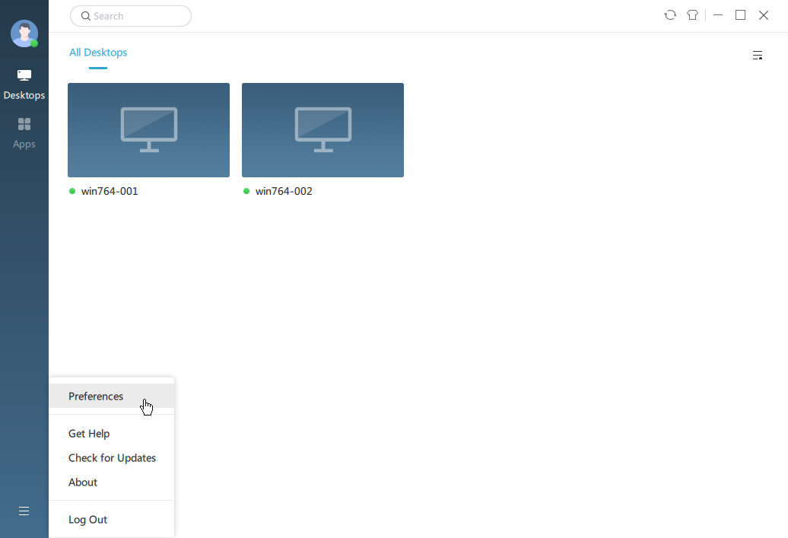The height and width of the screenshot is (538, 788).
Task: Open the user avatar profile
Action: tap(24, 33)
